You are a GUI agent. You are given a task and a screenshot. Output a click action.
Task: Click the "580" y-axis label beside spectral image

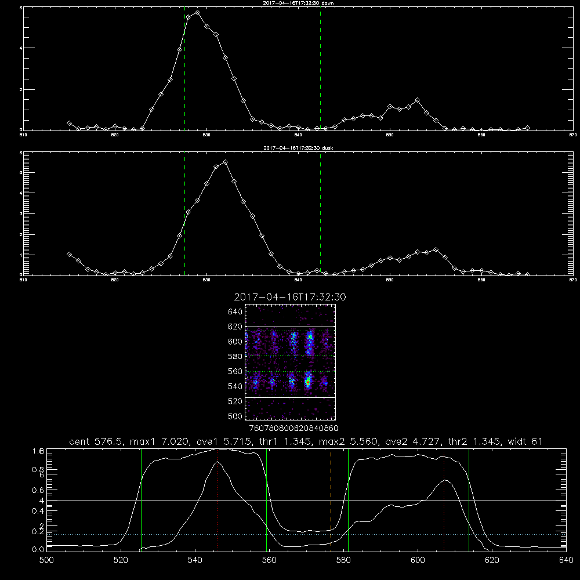235,357
